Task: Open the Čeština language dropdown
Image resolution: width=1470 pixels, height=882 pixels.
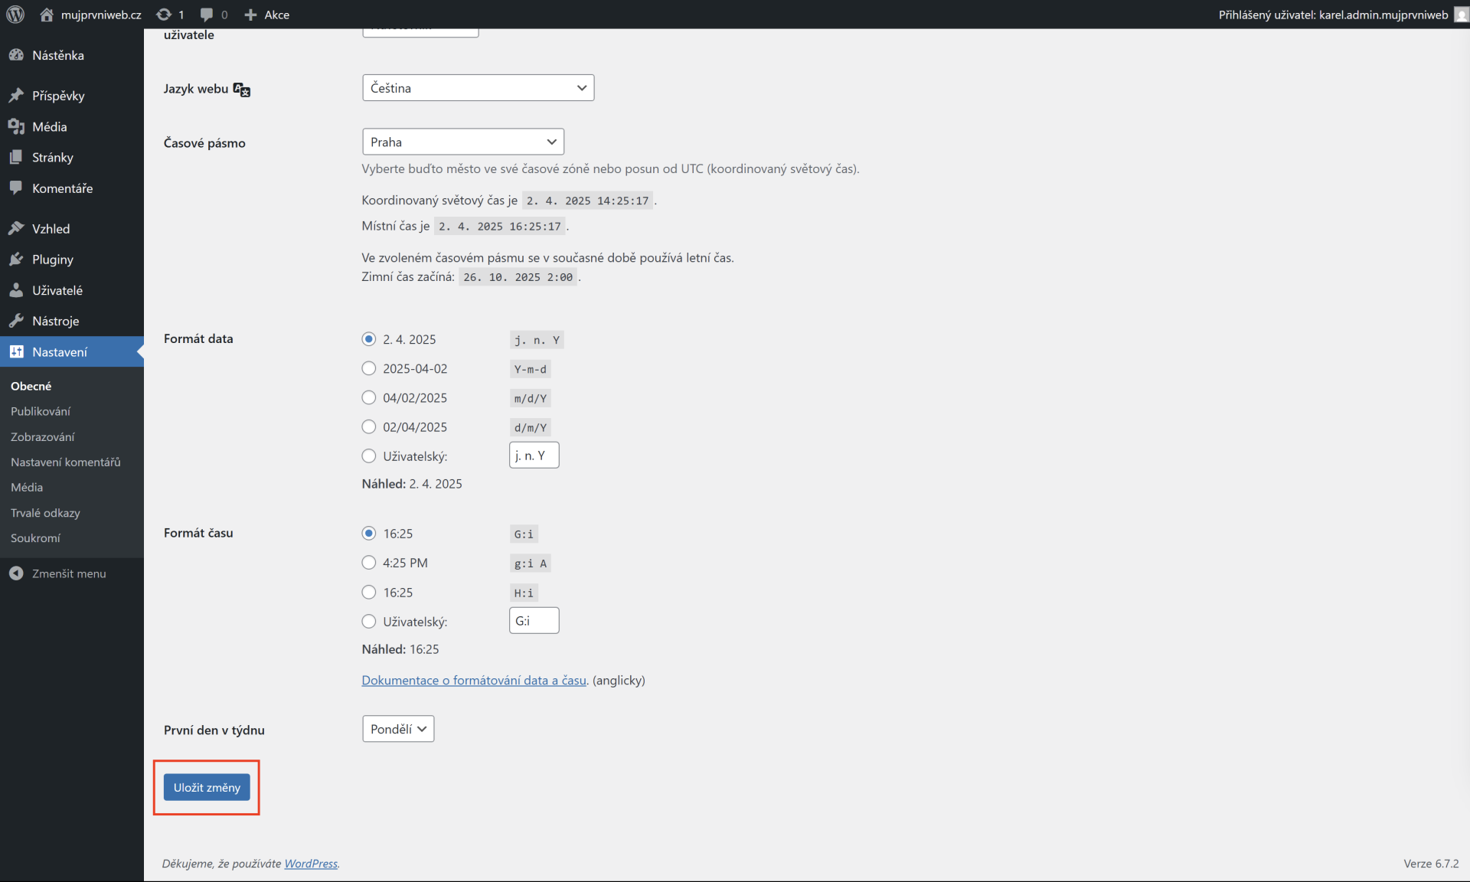Action: [x=478, y=87]
